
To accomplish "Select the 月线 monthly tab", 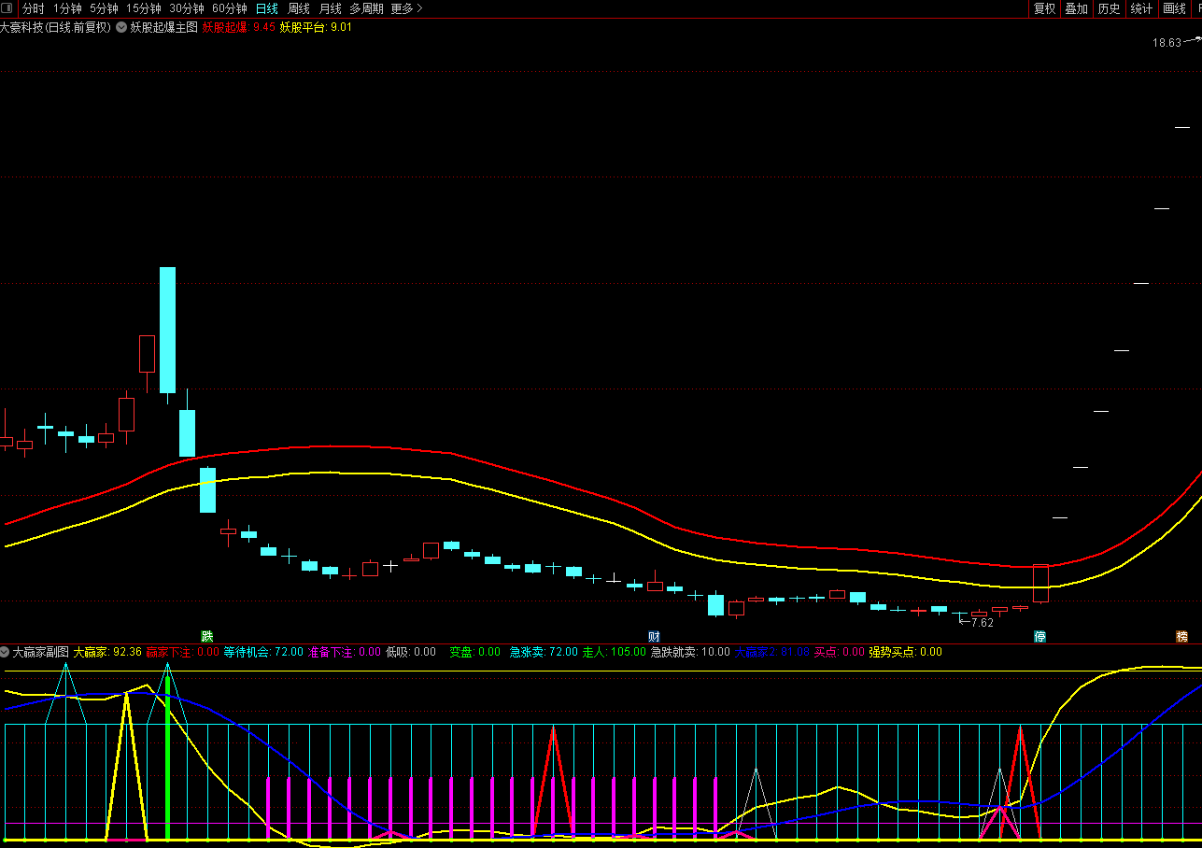I will [331, 8].
